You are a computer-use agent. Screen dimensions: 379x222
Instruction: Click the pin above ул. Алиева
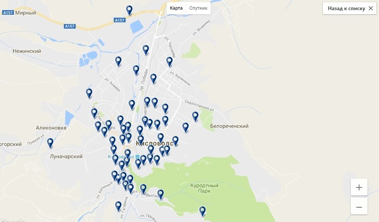118,61
